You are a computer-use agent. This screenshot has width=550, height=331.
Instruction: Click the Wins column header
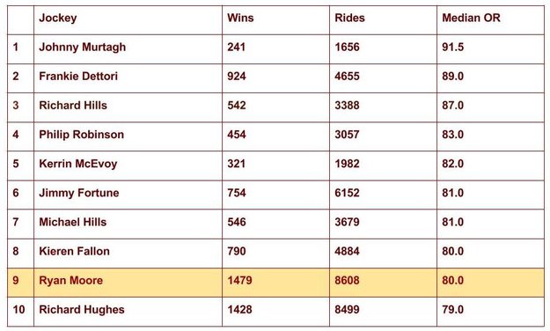tap(275, 20)
